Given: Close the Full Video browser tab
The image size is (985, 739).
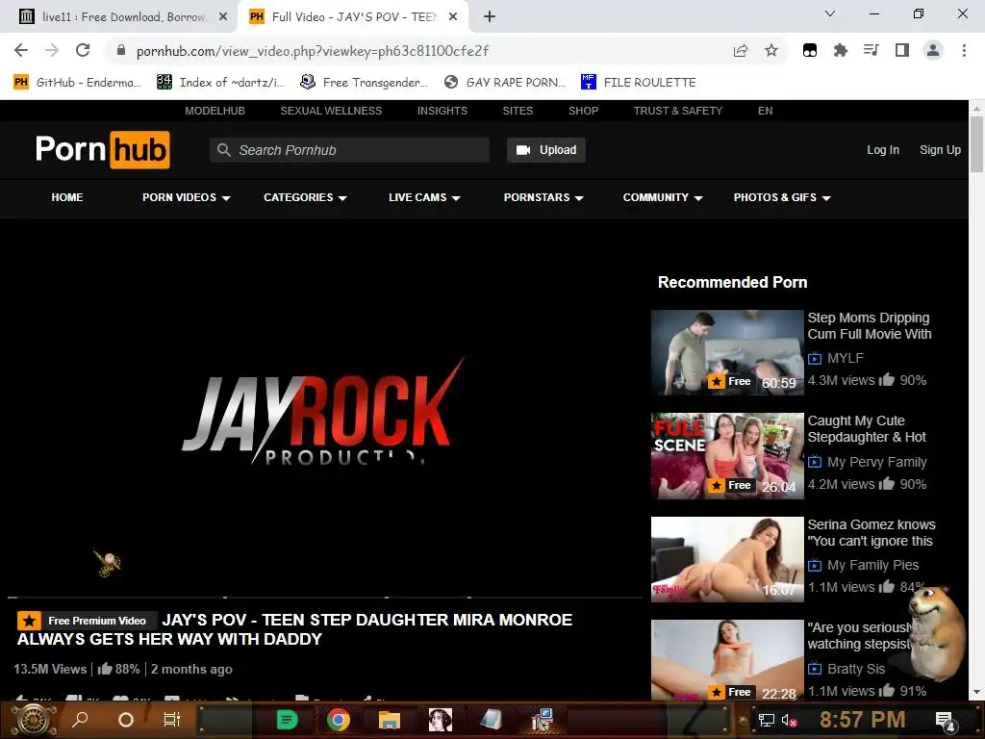Looking at the screenshot, I should click(452, 17).
